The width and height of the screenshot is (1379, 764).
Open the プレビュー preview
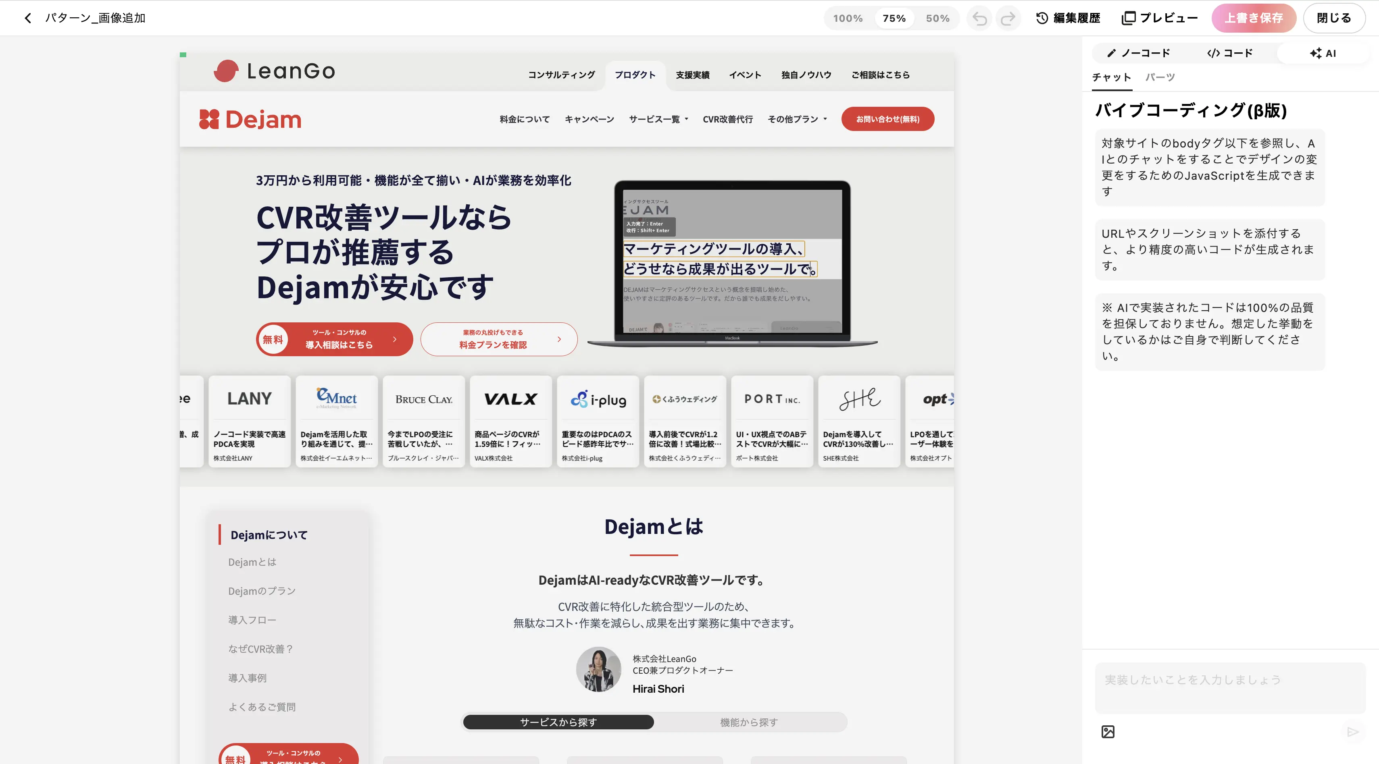(1160, 18)
